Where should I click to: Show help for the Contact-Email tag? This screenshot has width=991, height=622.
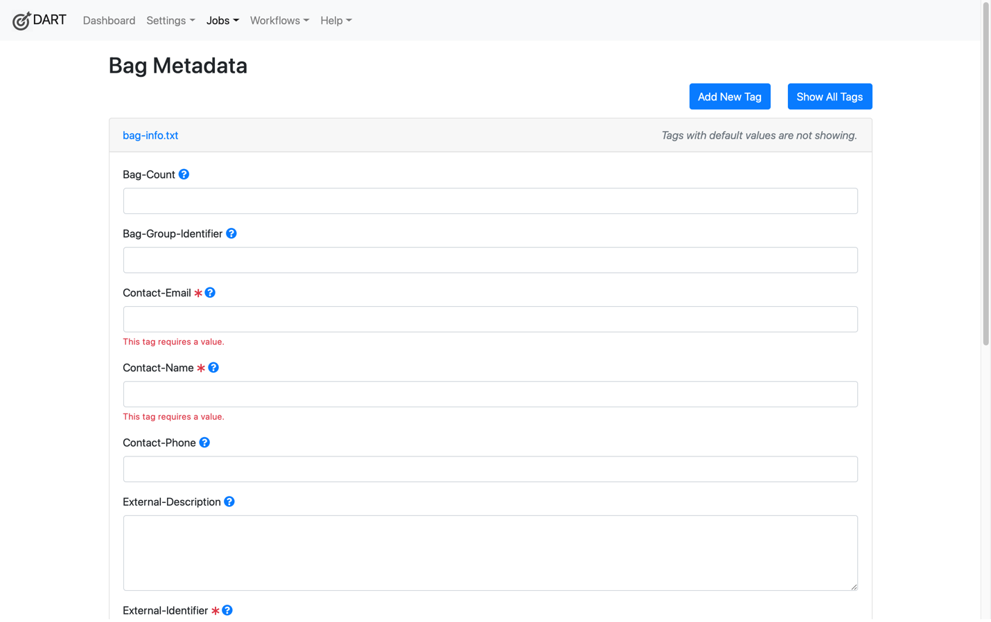point(210,293)
